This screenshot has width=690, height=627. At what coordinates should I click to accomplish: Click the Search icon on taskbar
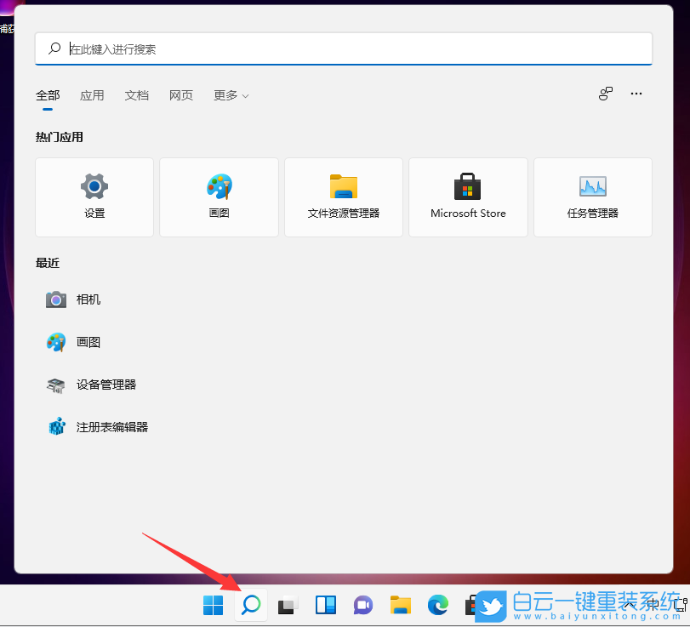point(250,605)
